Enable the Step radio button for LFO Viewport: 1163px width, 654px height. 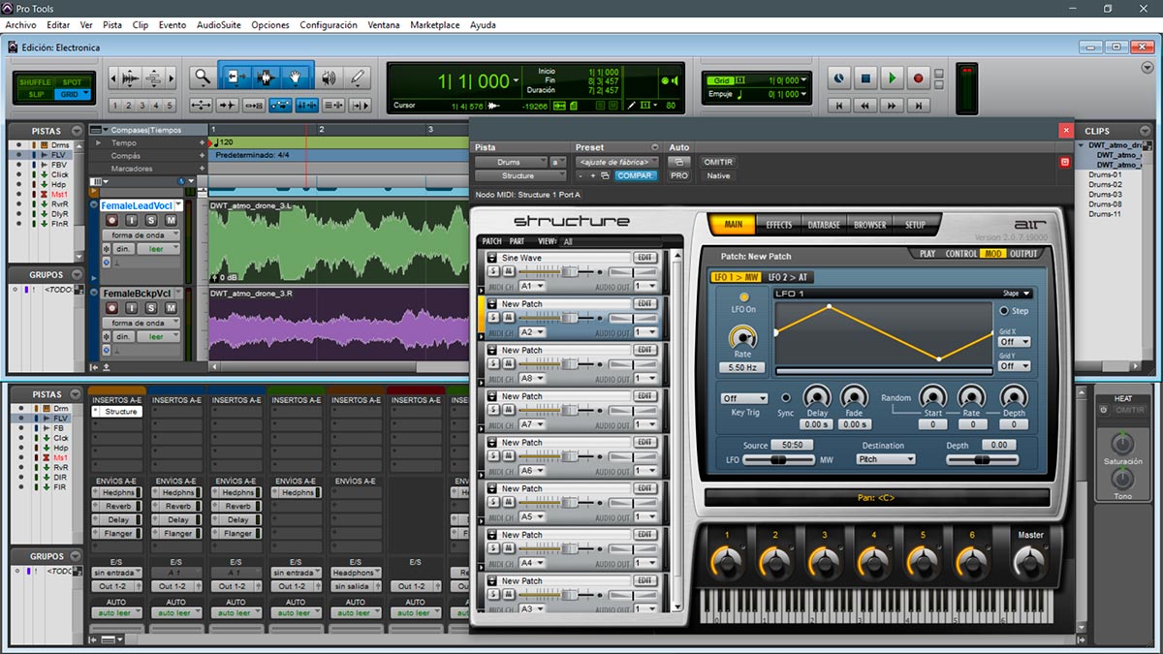tap(1004, 311)
